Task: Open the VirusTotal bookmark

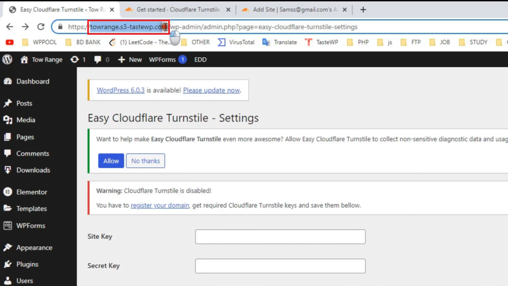Action: tap(236, 42)
